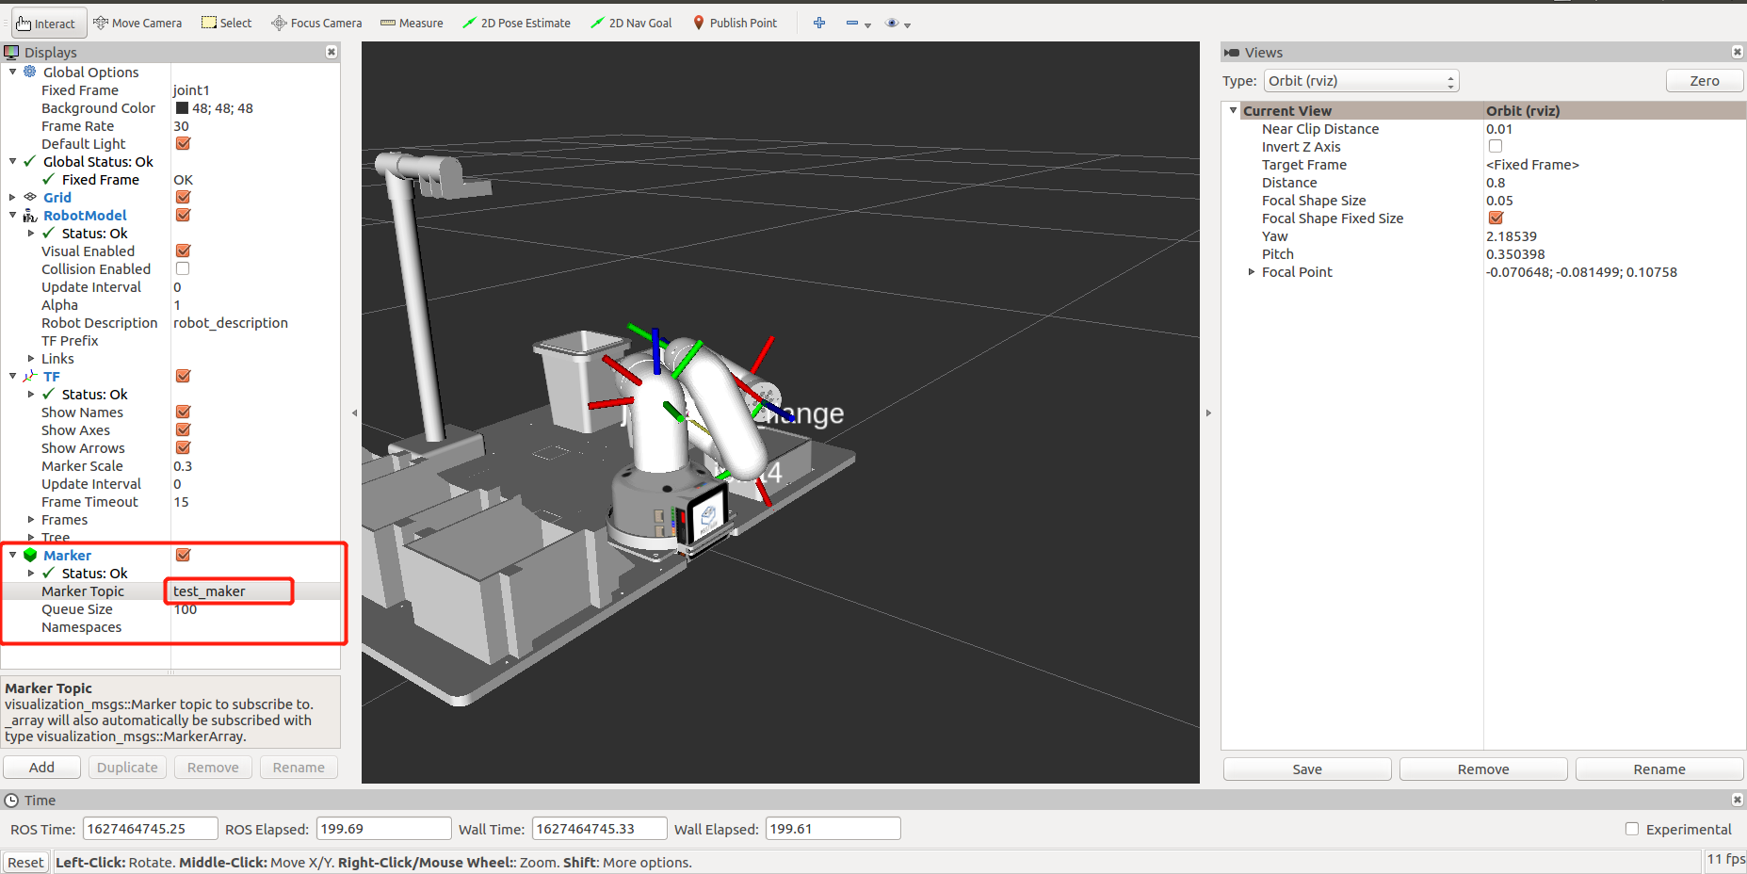
Task: Select the Distance value 0.8
Action: 1496,182
